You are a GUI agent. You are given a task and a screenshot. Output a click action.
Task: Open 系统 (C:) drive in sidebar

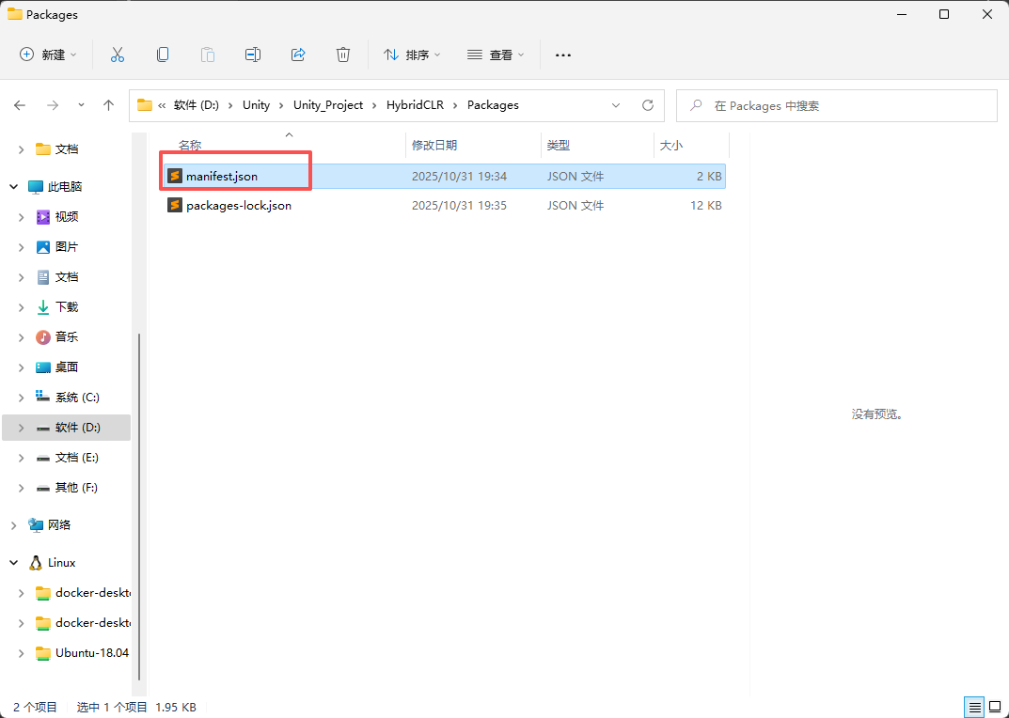point(68,398)
